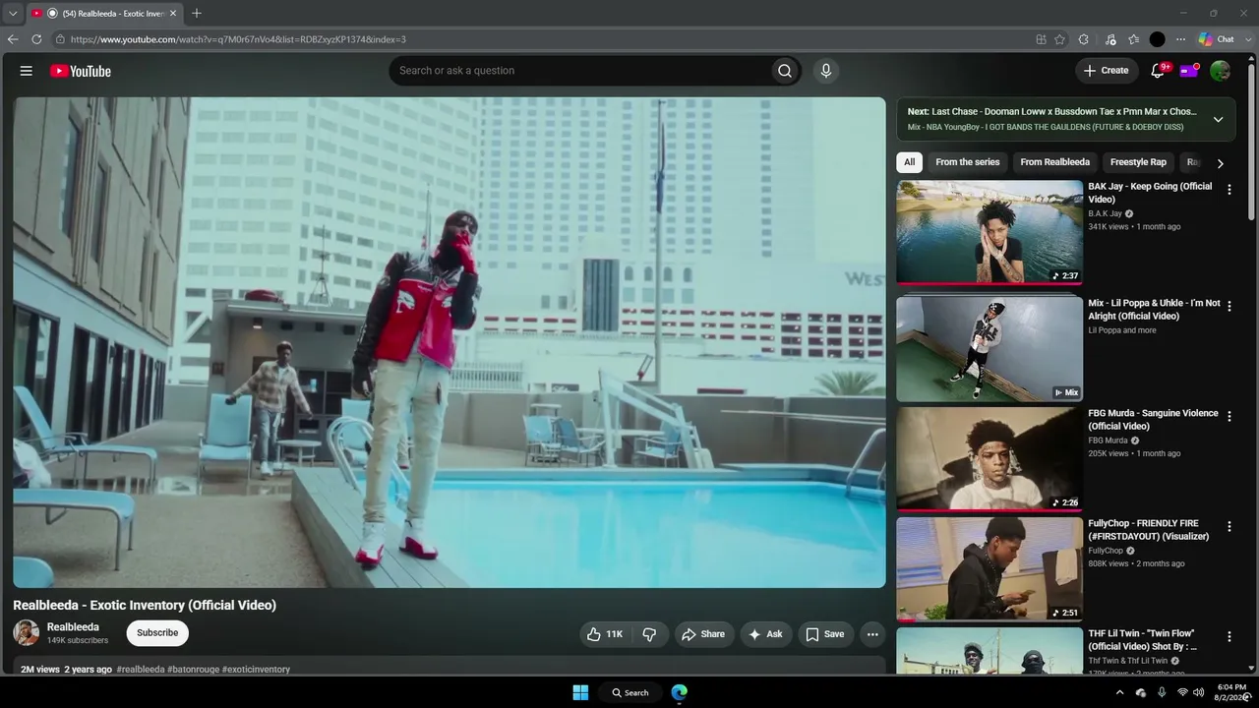Open Copilot Chat in the browser
Viewport: 1259px width, 708px height.
1217,39
